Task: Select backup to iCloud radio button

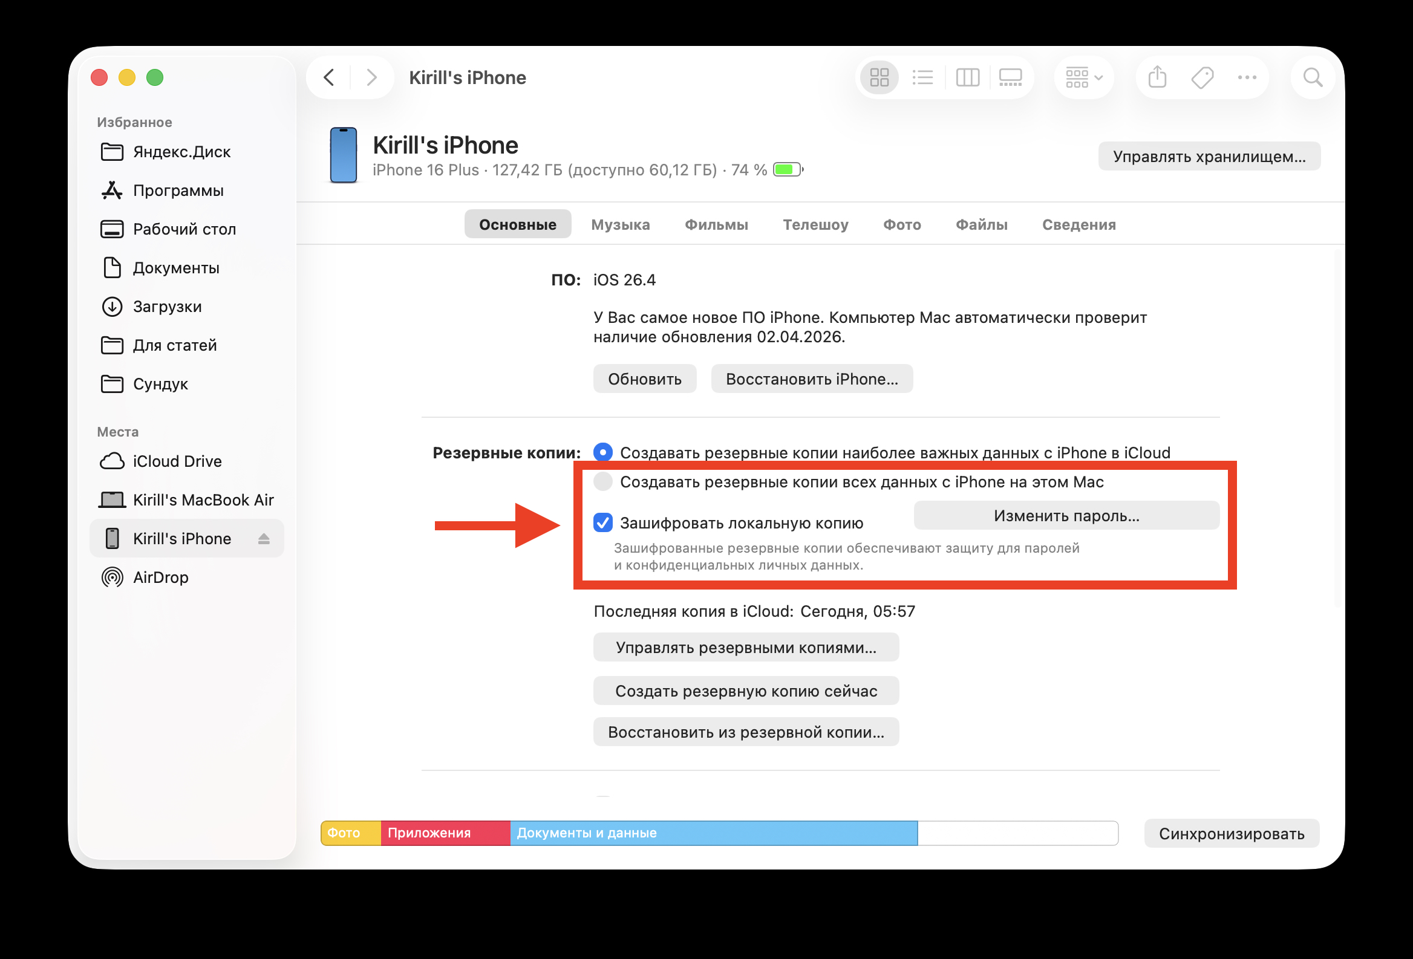Action: point(602,452)
